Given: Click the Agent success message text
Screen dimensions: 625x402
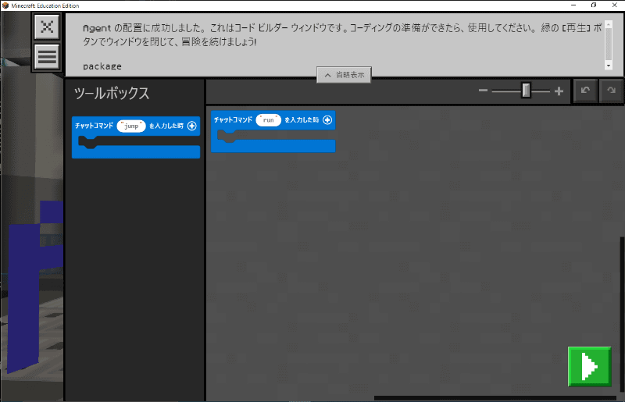Looking at the screenshot, I should [342, 35].
